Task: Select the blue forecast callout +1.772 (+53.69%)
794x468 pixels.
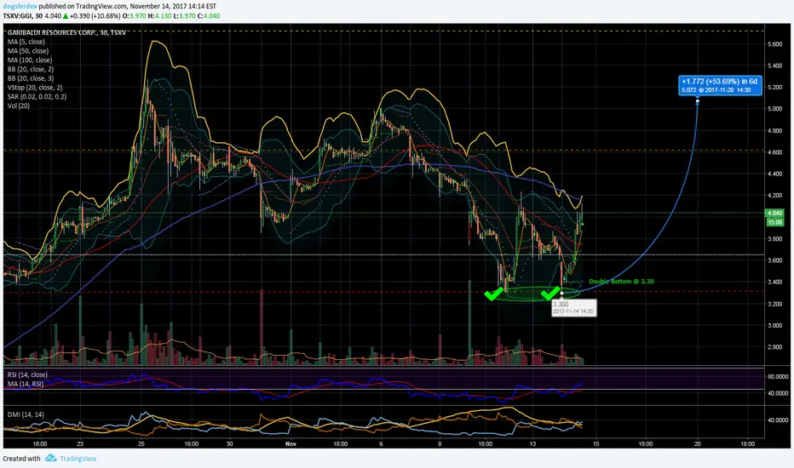Action: point(720,85)
